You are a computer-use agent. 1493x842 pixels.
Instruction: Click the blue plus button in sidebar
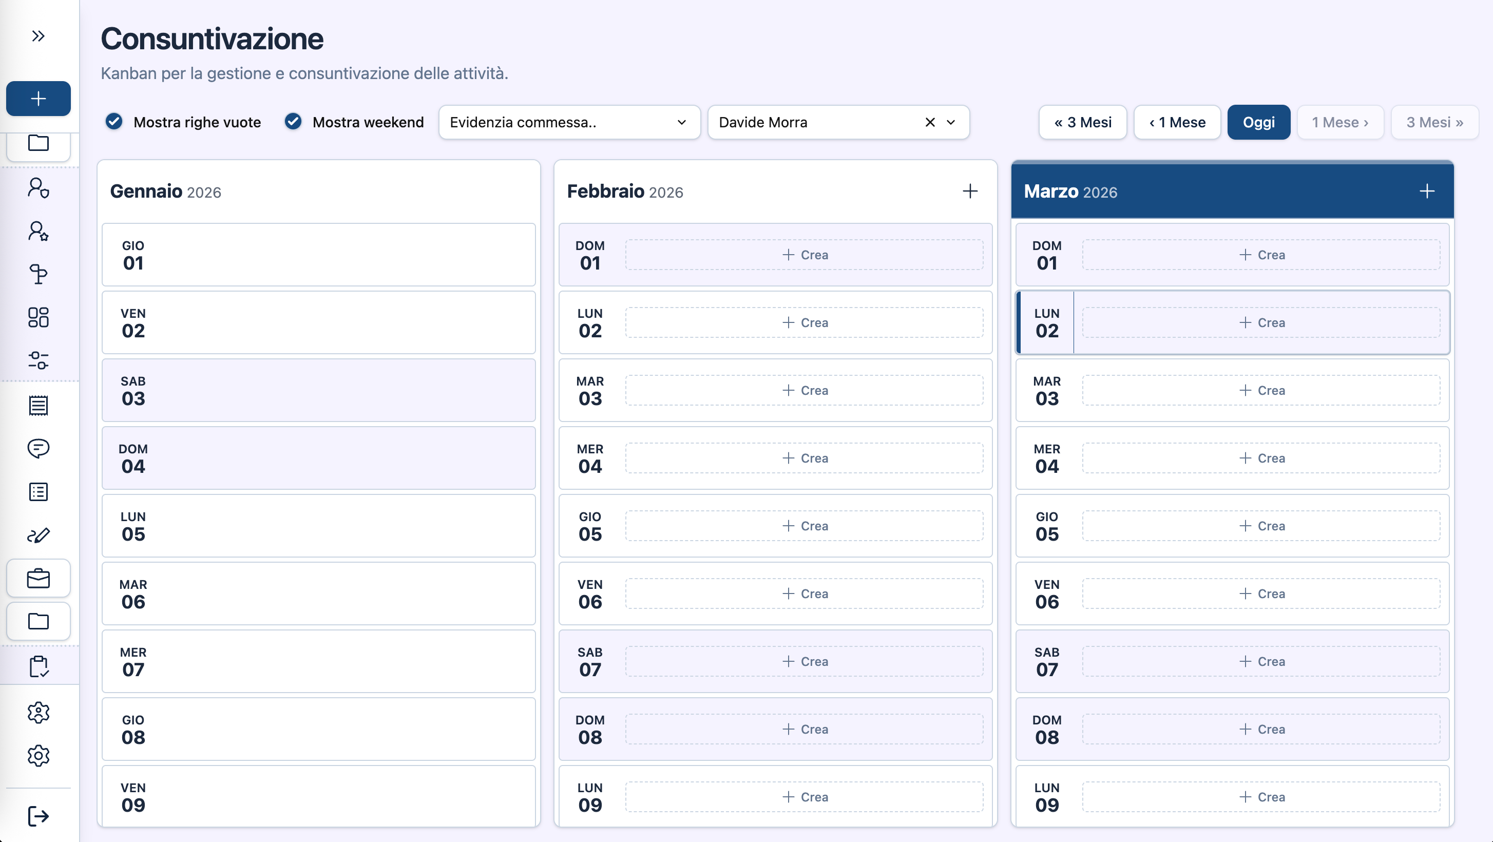(x=39, y=99)
